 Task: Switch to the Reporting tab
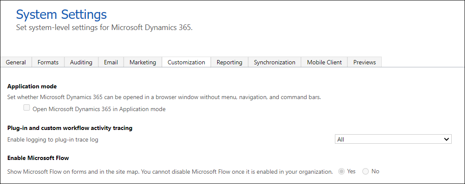pyautogui.click(x=230, y=62)
